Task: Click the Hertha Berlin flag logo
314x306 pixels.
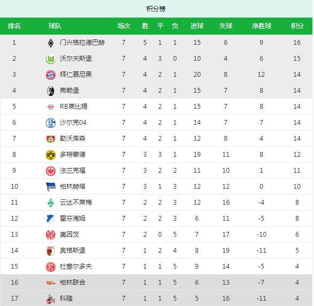Action: 51,187
